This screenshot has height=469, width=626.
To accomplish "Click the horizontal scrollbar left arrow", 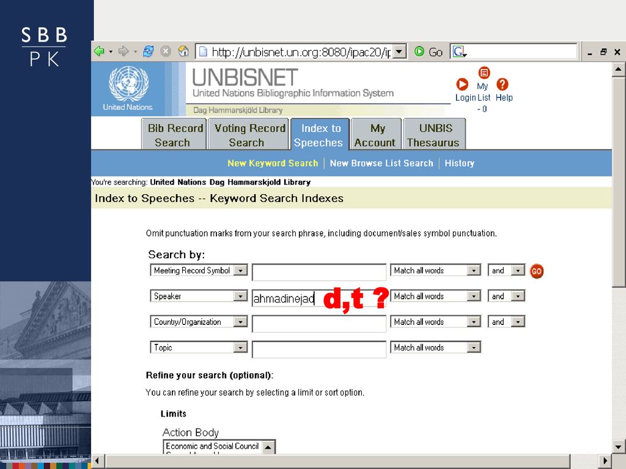I will tap(97, 460).
